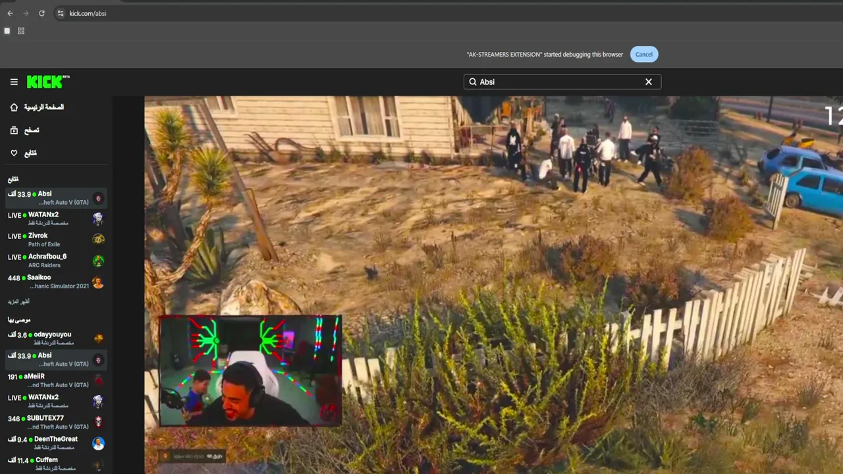Click "hanic Simulator 2021" category text
The height and width of the screenshot is (474, 843).
pos(59,286)
